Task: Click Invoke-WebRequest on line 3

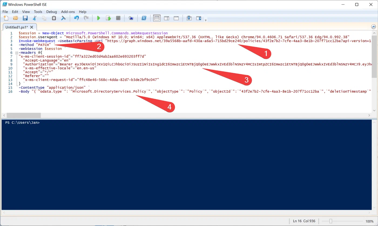Action: (x=37, y=41)
